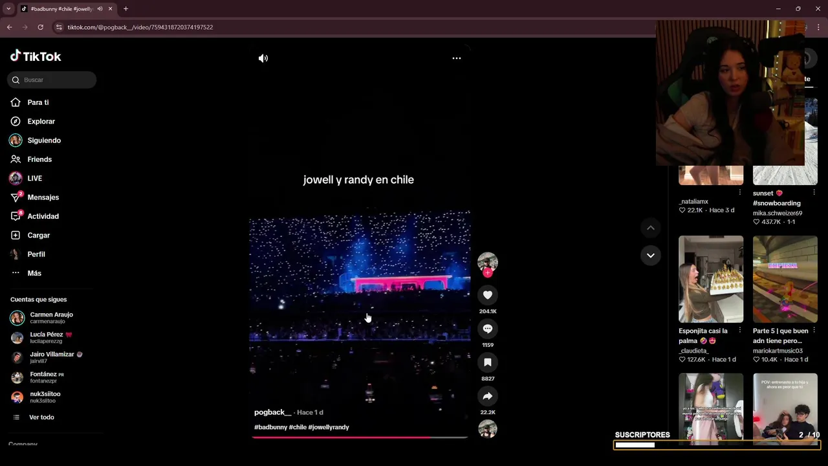Open Fontánez's followed account
Screen dimensions: 828x466
[52, 377]
